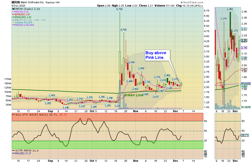
Task: Click the 1.140 low price label
Action: [66, 108]
